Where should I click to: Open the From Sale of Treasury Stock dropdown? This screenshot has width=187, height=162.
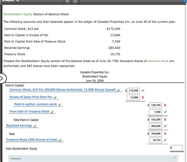[32, 112]
